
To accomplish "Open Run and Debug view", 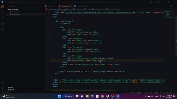I will click(3, 23).
